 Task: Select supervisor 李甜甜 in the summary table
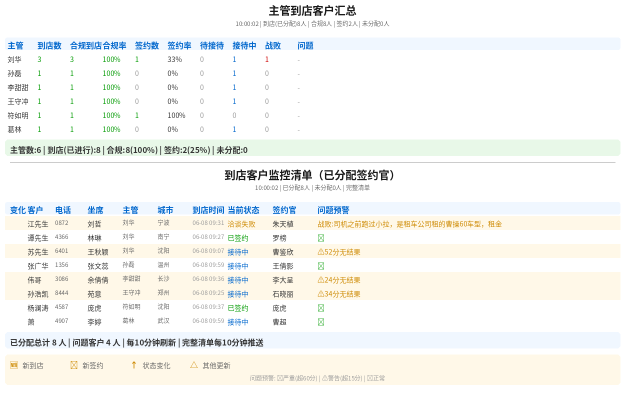tap(18, 87)
